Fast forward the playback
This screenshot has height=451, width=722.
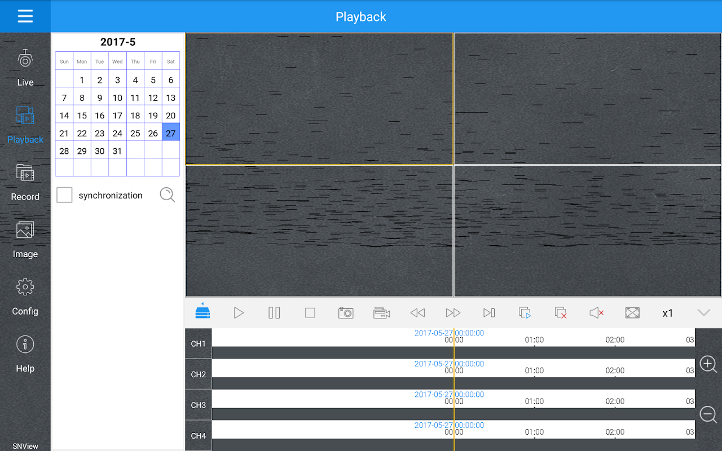[453, 312]
